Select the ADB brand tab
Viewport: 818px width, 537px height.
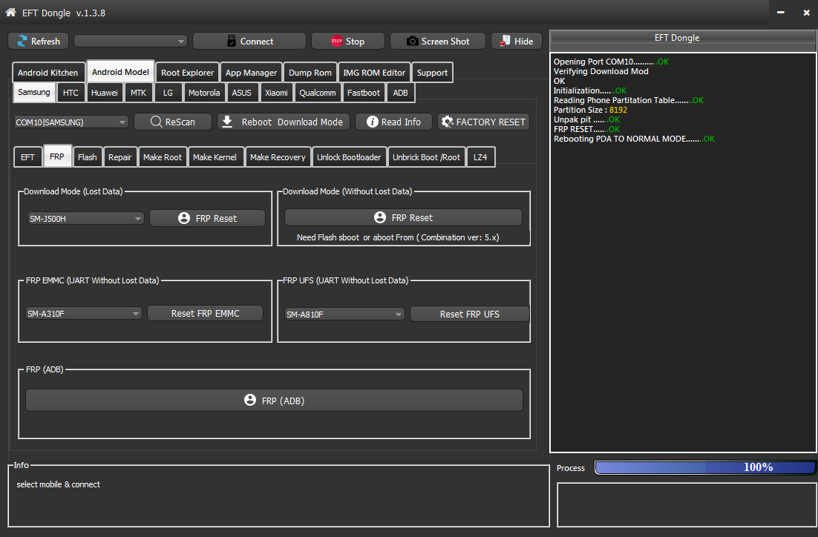[x=400, y=92]
